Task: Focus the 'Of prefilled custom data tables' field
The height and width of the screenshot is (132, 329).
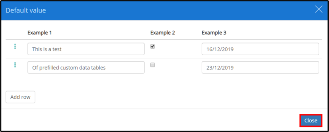Action: pyautogui.click(x=86, y=67)
